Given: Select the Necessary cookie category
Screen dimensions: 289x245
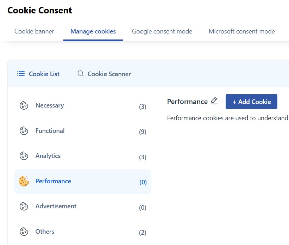Looking at the screenshot, I should pos(50,105).
